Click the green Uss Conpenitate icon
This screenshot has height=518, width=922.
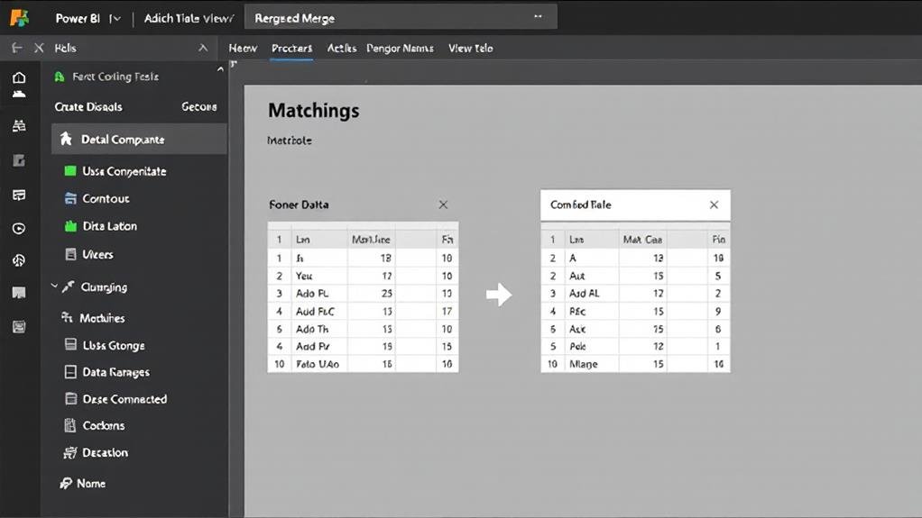point(70,171)
